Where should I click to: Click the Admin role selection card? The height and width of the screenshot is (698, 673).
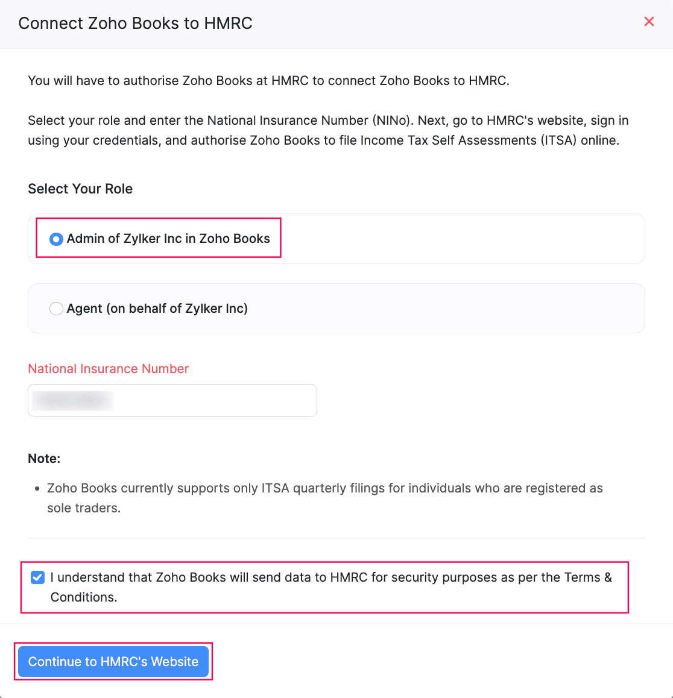[336, 239]
